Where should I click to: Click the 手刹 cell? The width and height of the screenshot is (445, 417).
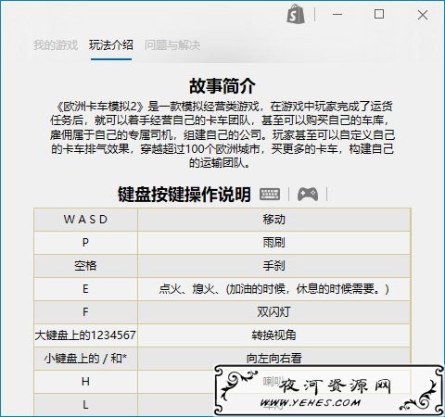[x=273, y=266]
